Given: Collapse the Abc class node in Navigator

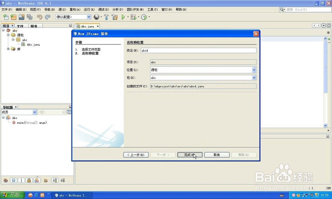Looking at the screenshot, I should point(3,118).
